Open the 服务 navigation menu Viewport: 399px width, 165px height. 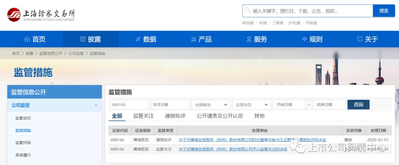[x=257, y=39]
